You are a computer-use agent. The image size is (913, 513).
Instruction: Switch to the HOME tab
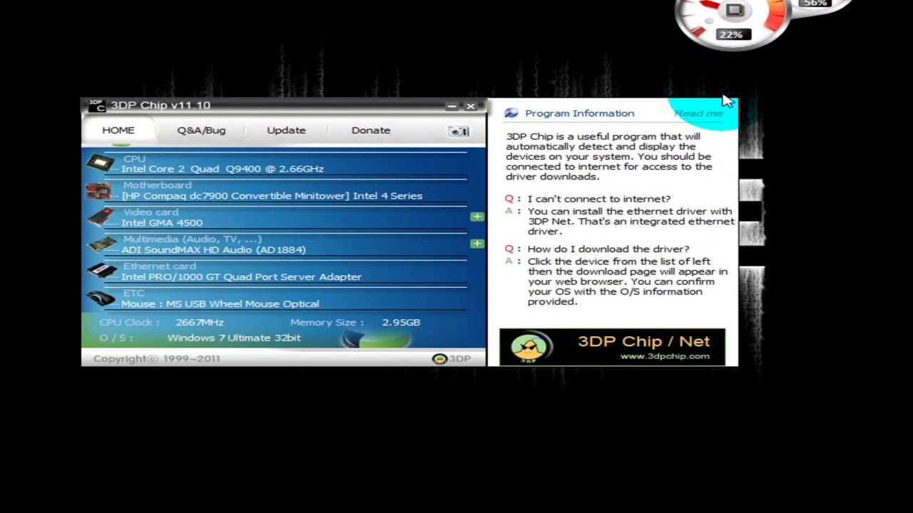click(x=118, y=130)
